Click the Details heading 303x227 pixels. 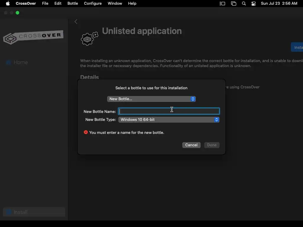89,77
